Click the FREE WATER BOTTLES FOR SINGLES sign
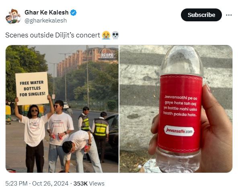This screenshot has height=190, width=238. 32,89
